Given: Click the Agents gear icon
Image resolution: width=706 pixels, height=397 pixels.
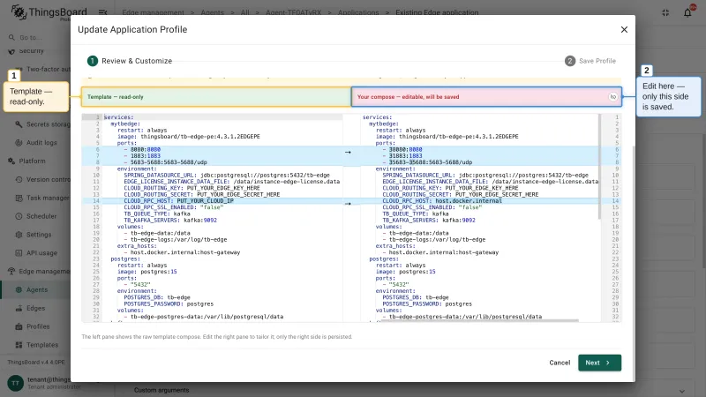Looking at the screenshot, I should [x=19, y=290].
